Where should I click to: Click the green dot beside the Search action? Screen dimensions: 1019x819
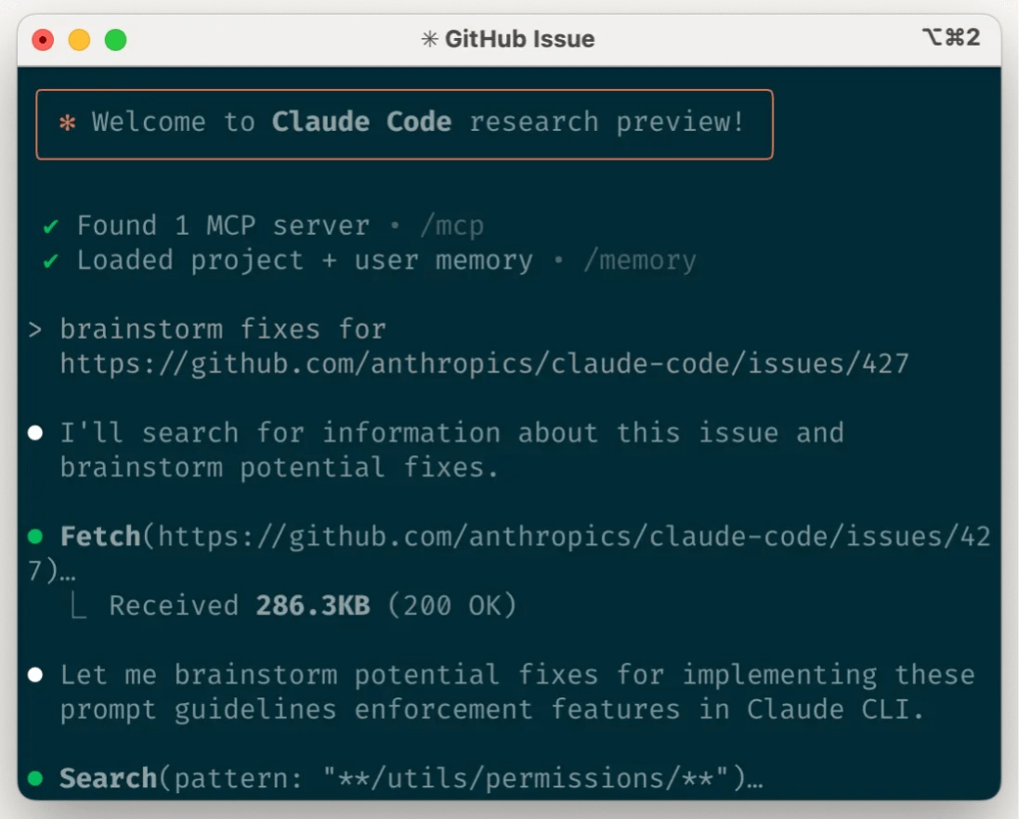tap(33, 778)
